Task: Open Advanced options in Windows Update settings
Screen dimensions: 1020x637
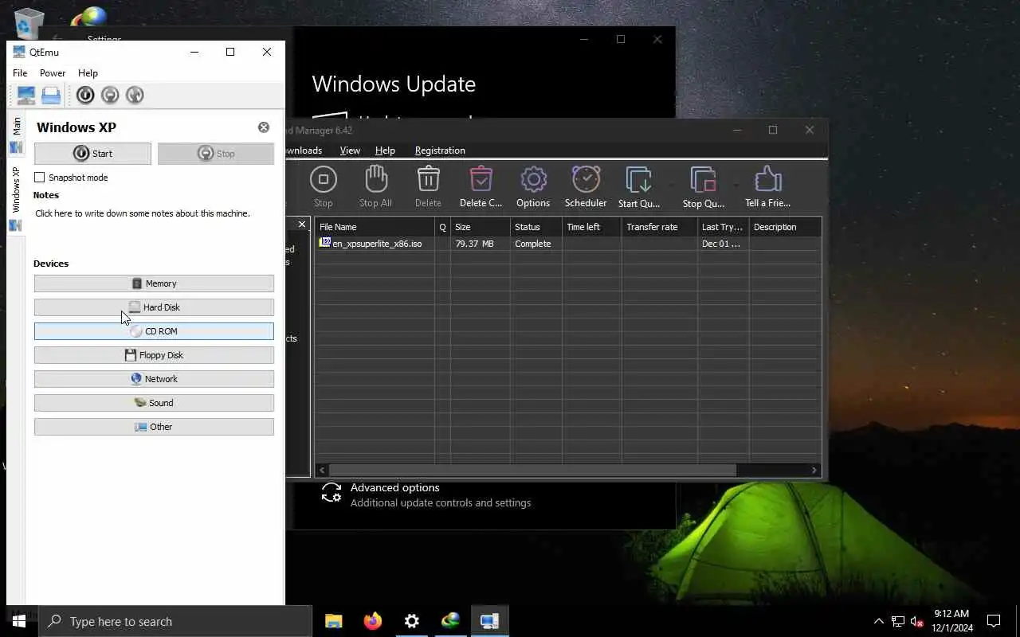Action: click(426, 494)
